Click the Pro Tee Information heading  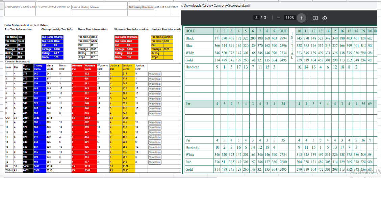pos(19,29)
